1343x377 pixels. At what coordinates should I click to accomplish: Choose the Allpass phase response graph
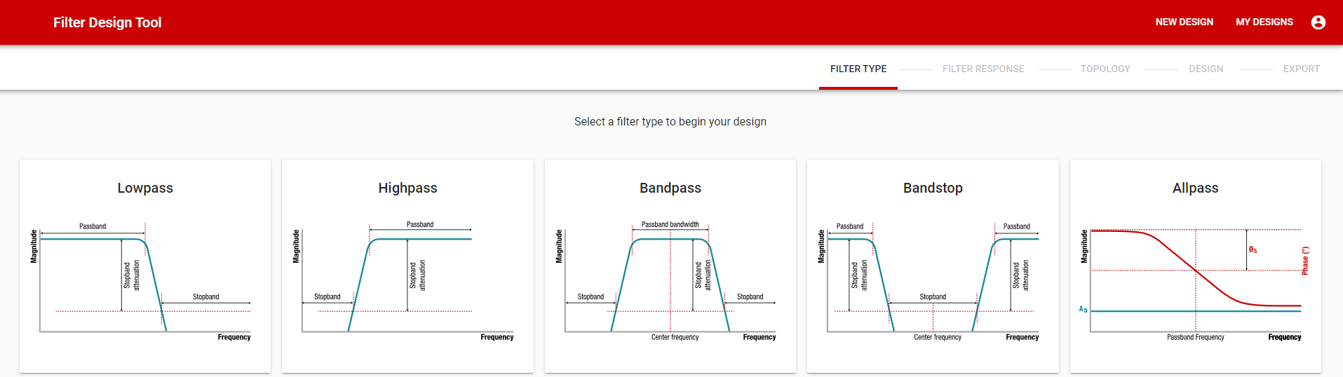pyautogui.click(x=1195, y=280)
